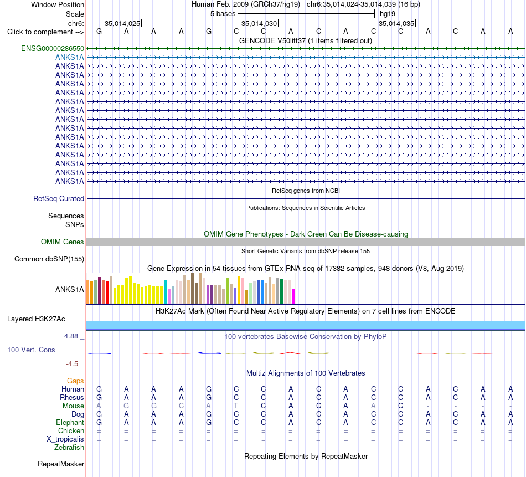Select the Elephant alignment row label
This screenshot has width=526, height=477.
(x=70, y=422)
